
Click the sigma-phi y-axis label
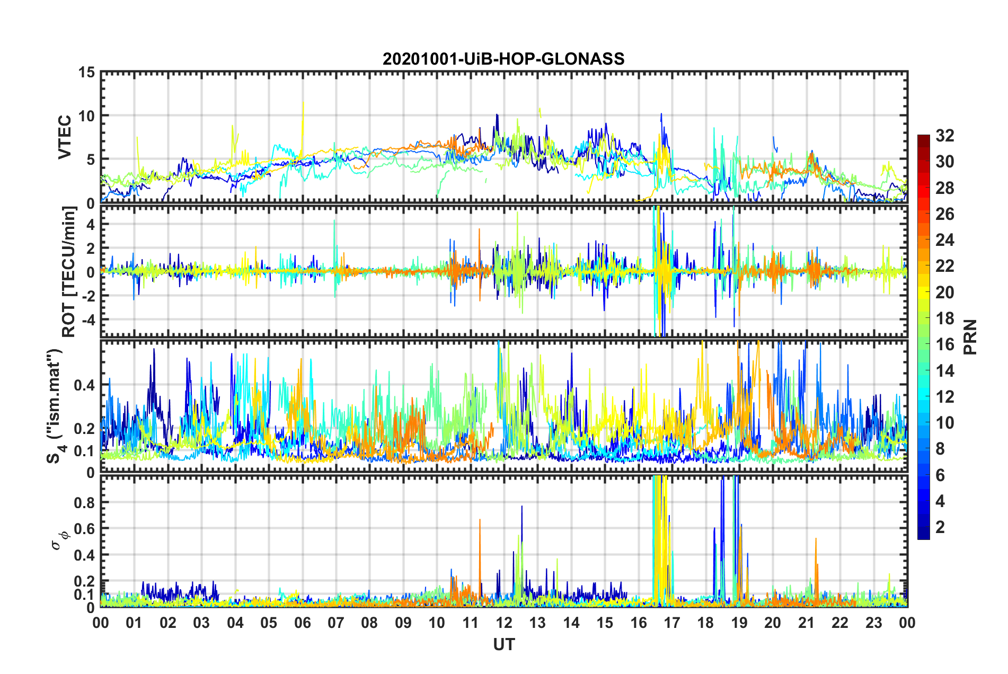pos(60,540)
